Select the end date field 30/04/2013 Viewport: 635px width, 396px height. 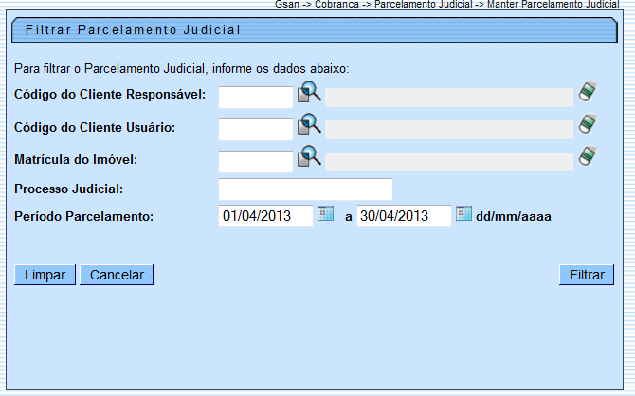tap(404, 216)
